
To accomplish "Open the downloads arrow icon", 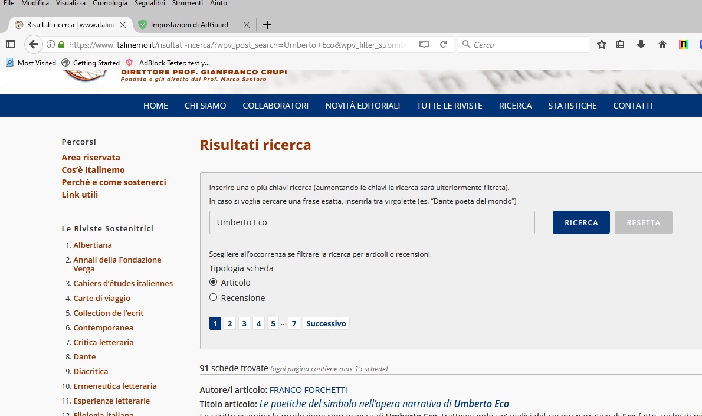I will [641, 44].
